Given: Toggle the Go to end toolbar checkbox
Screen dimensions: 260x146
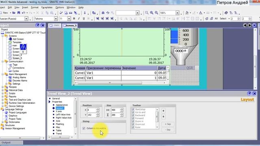Looking at the screenshot, I should pyautogui.click(x=133, y=112).
